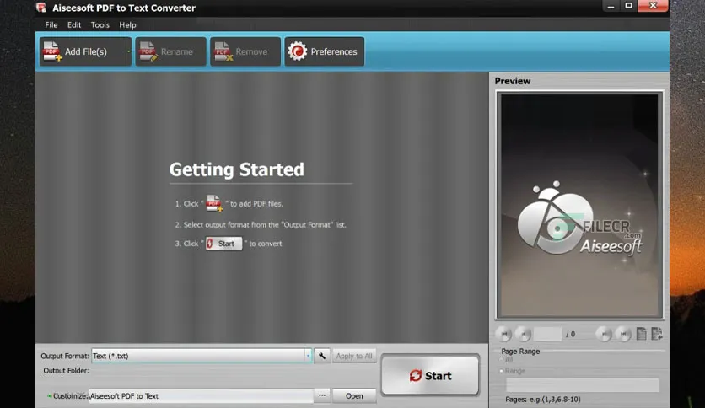
Task: Go to last page in Preview
Action: pos(623,334)
